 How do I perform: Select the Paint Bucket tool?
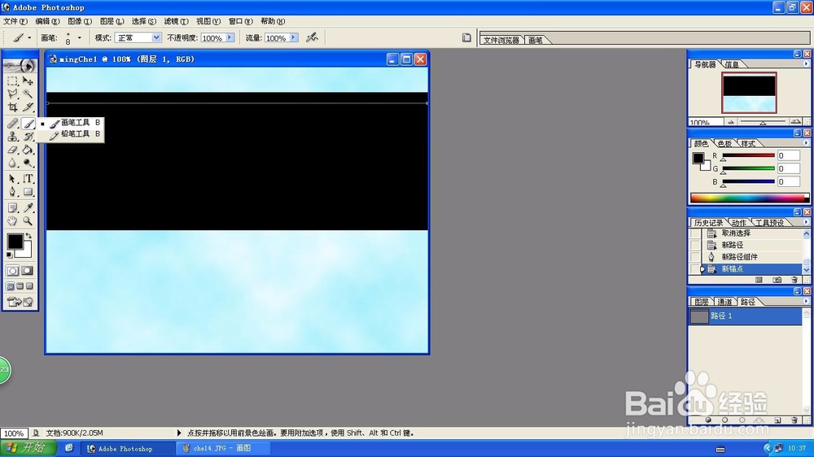(x=28, y=150)
